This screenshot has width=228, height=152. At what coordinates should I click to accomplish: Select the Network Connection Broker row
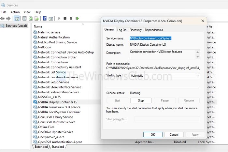pos(57,57)
